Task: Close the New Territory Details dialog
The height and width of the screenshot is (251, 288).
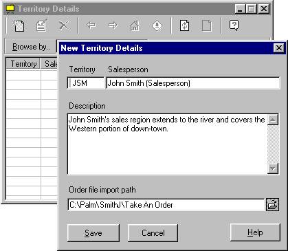Action: [279, 48]
